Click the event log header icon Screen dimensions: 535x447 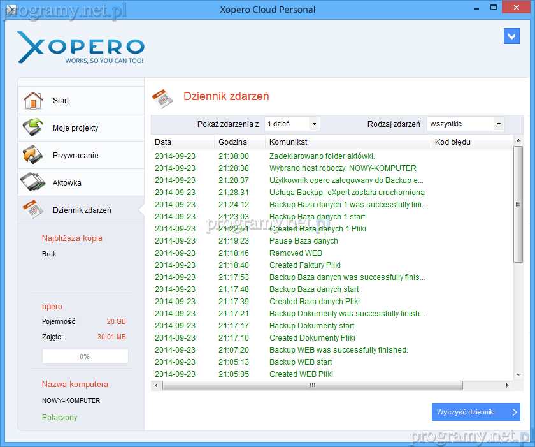click(x=162, y=98)
